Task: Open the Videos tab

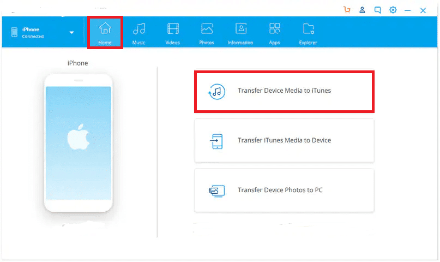Action: tap(173, 33)
